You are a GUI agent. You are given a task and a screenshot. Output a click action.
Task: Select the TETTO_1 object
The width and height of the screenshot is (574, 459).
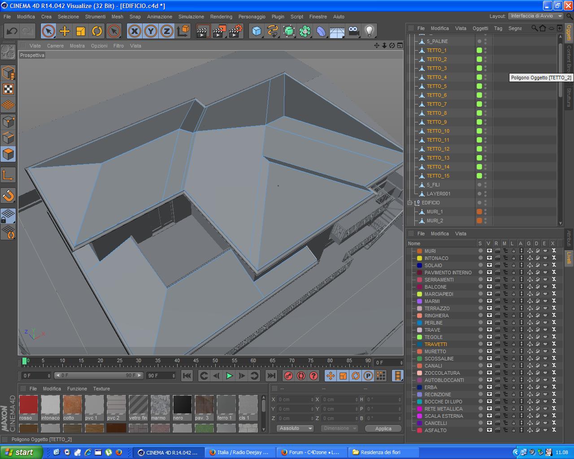(x=436, y=50)
